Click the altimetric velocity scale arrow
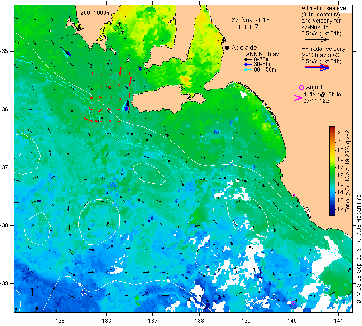The height and width of the screenshot is (326, 362). point(317,40)
